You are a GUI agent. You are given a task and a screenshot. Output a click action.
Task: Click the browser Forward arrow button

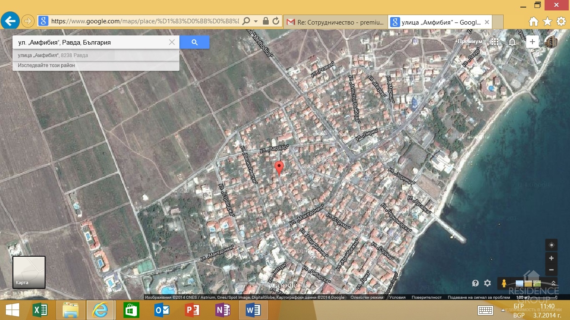(x=28, y=21)
